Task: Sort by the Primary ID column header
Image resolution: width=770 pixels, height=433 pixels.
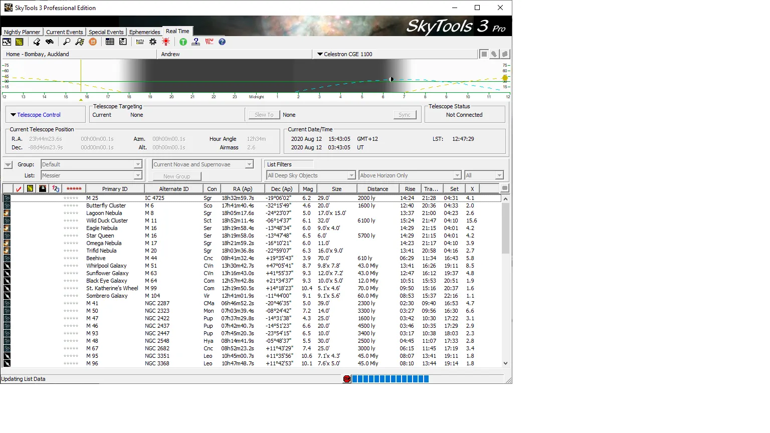Action: tap(115, 189)
